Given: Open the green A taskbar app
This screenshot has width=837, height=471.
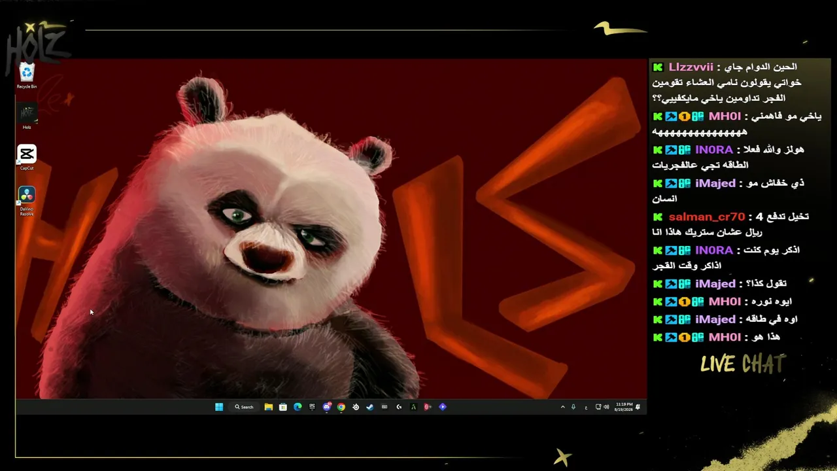Looking at the screenshot, I should pos(413,407).
